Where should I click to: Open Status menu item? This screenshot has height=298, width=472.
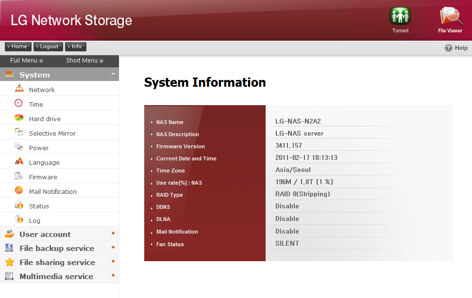coord(39,206)
